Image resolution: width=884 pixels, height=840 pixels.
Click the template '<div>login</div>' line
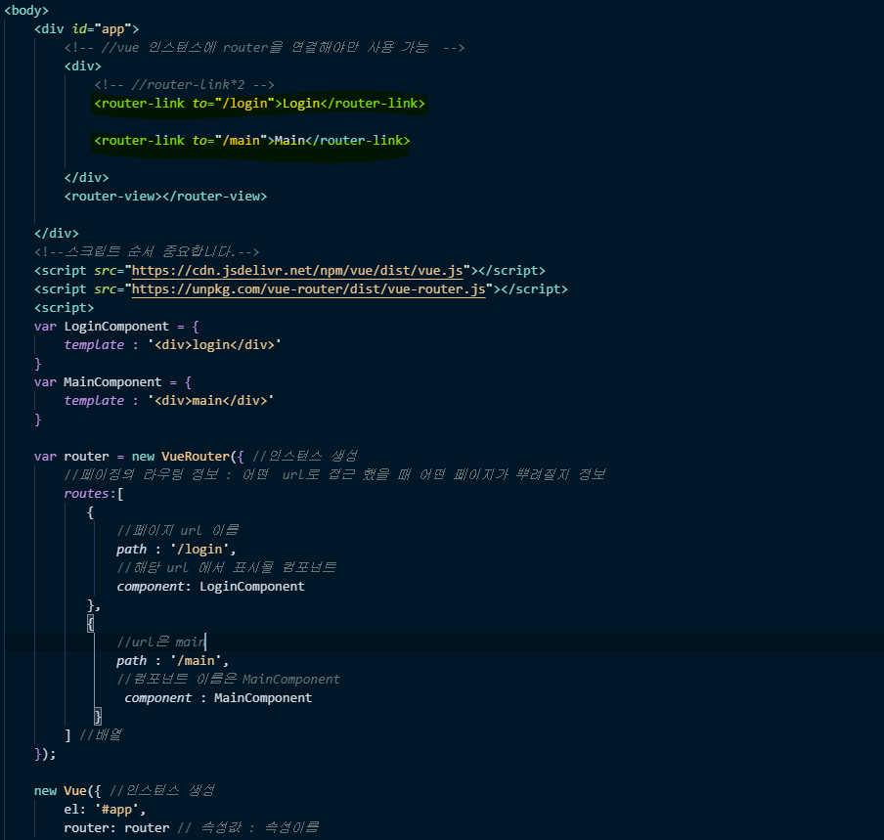[172, 345]
